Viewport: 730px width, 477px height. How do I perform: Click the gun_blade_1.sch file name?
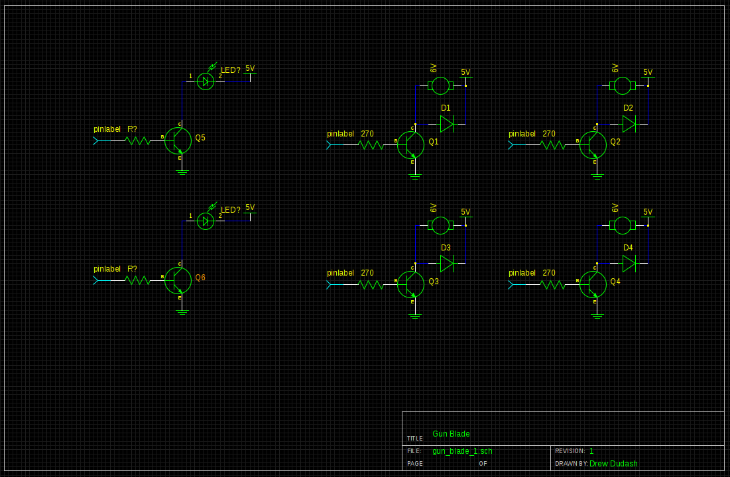tap(462, 451)
